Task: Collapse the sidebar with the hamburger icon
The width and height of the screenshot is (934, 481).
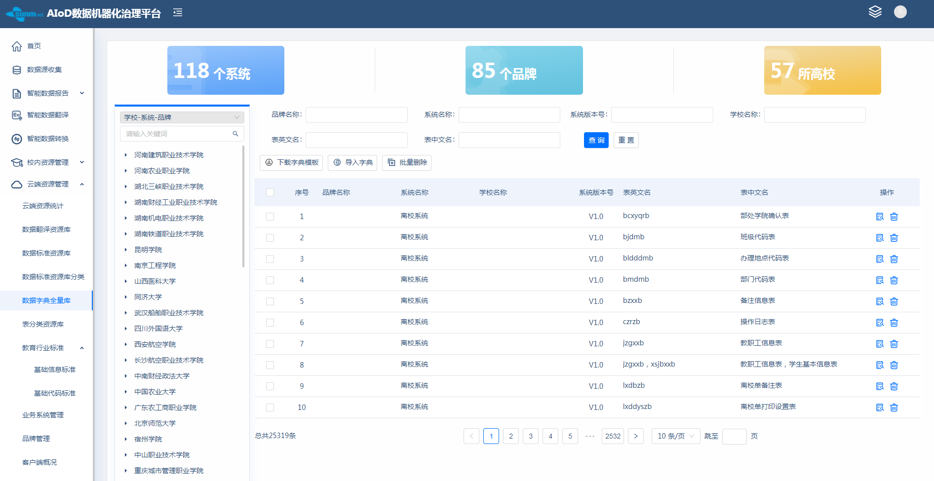Action: 178,13
